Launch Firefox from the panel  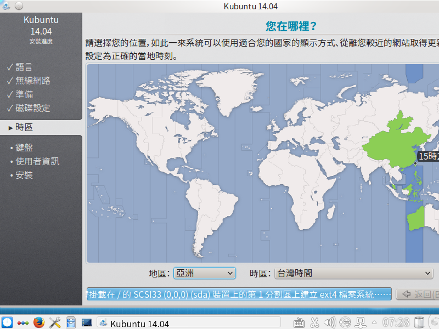point(39,322)
